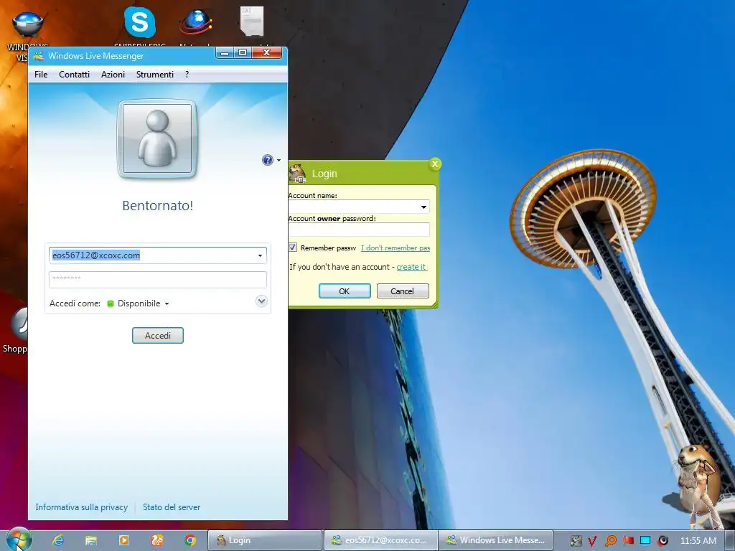Launch the media player taskbar icon
This screenshot has width=735, height=551.
pyautogui.click(x=123, y=540)
